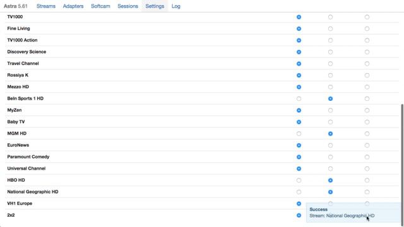This screenshot has width=404, height=227.
Task: Select third radio option for MGM HD
Action: click(x=367, y=134)
